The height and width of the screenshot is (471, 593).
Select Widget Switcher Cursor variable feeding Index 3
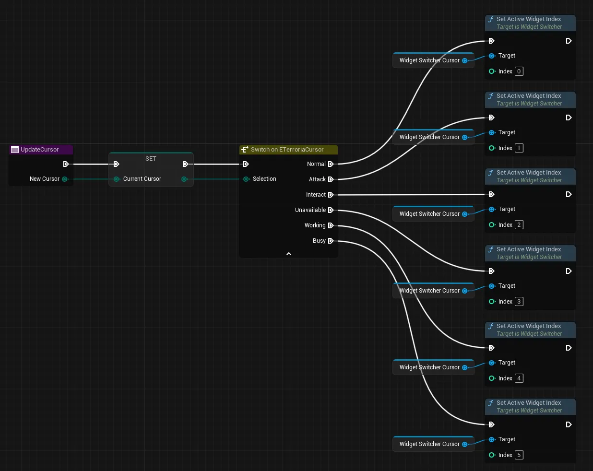pyautogui.click(x=433, y=291)
